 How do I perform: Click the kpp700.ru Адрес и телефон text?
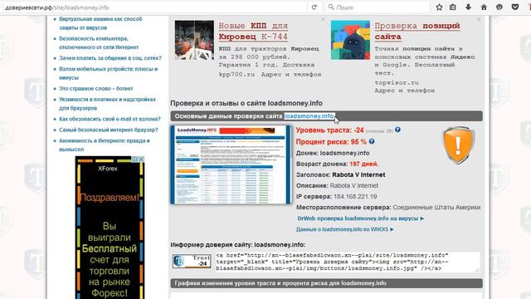pyautogui.click(x=270, y=74)
